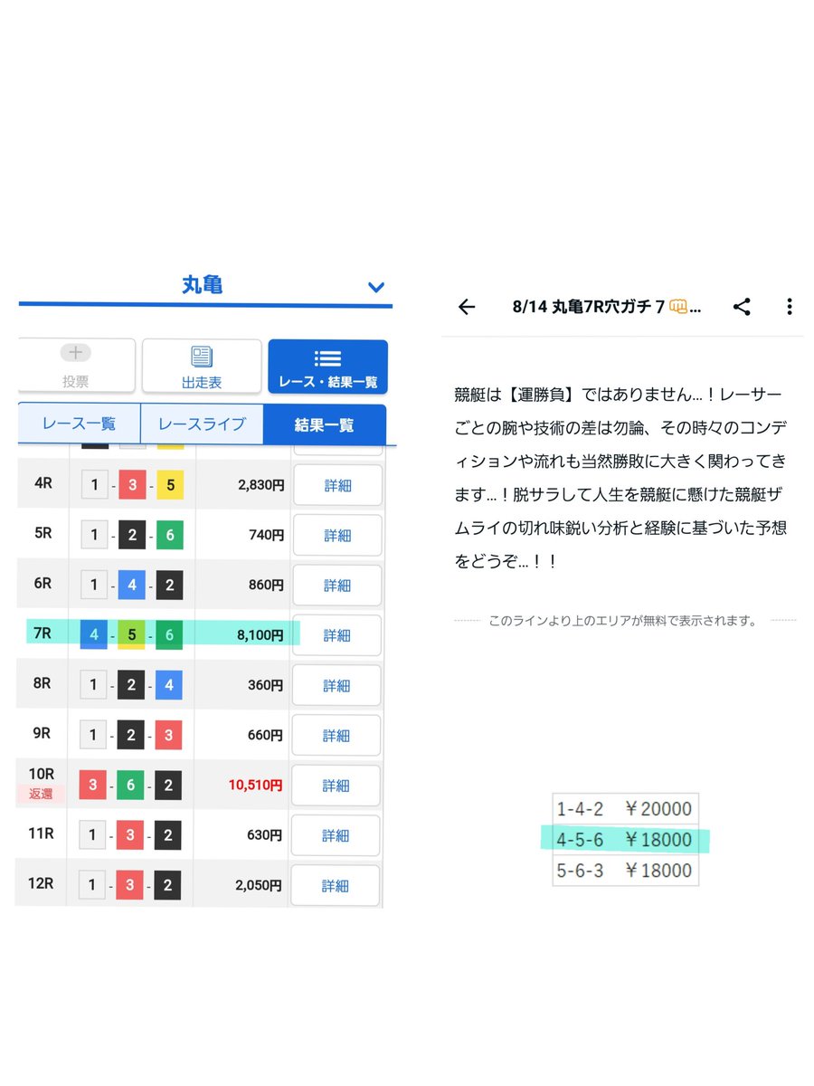Expand the 丸亀 venue dropdown chevron
The height and width of the screenshot is (1086, 814).
pos(376,287)
